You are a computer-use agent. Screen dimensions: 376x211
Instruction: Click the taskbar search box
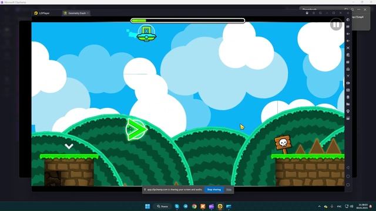(x=163, y=206)
